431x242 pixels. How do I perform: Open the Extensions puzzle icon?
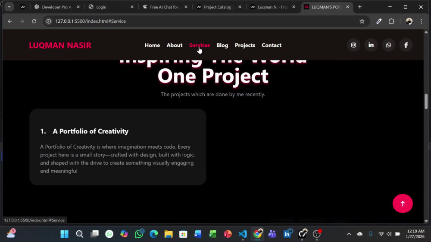tap(391, 21)
